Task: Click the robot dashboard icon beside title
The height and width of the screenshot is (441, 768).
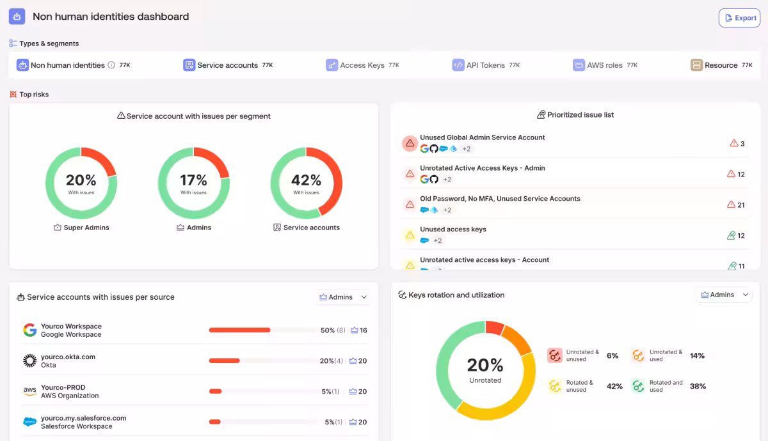Action: tap(17, 17)
